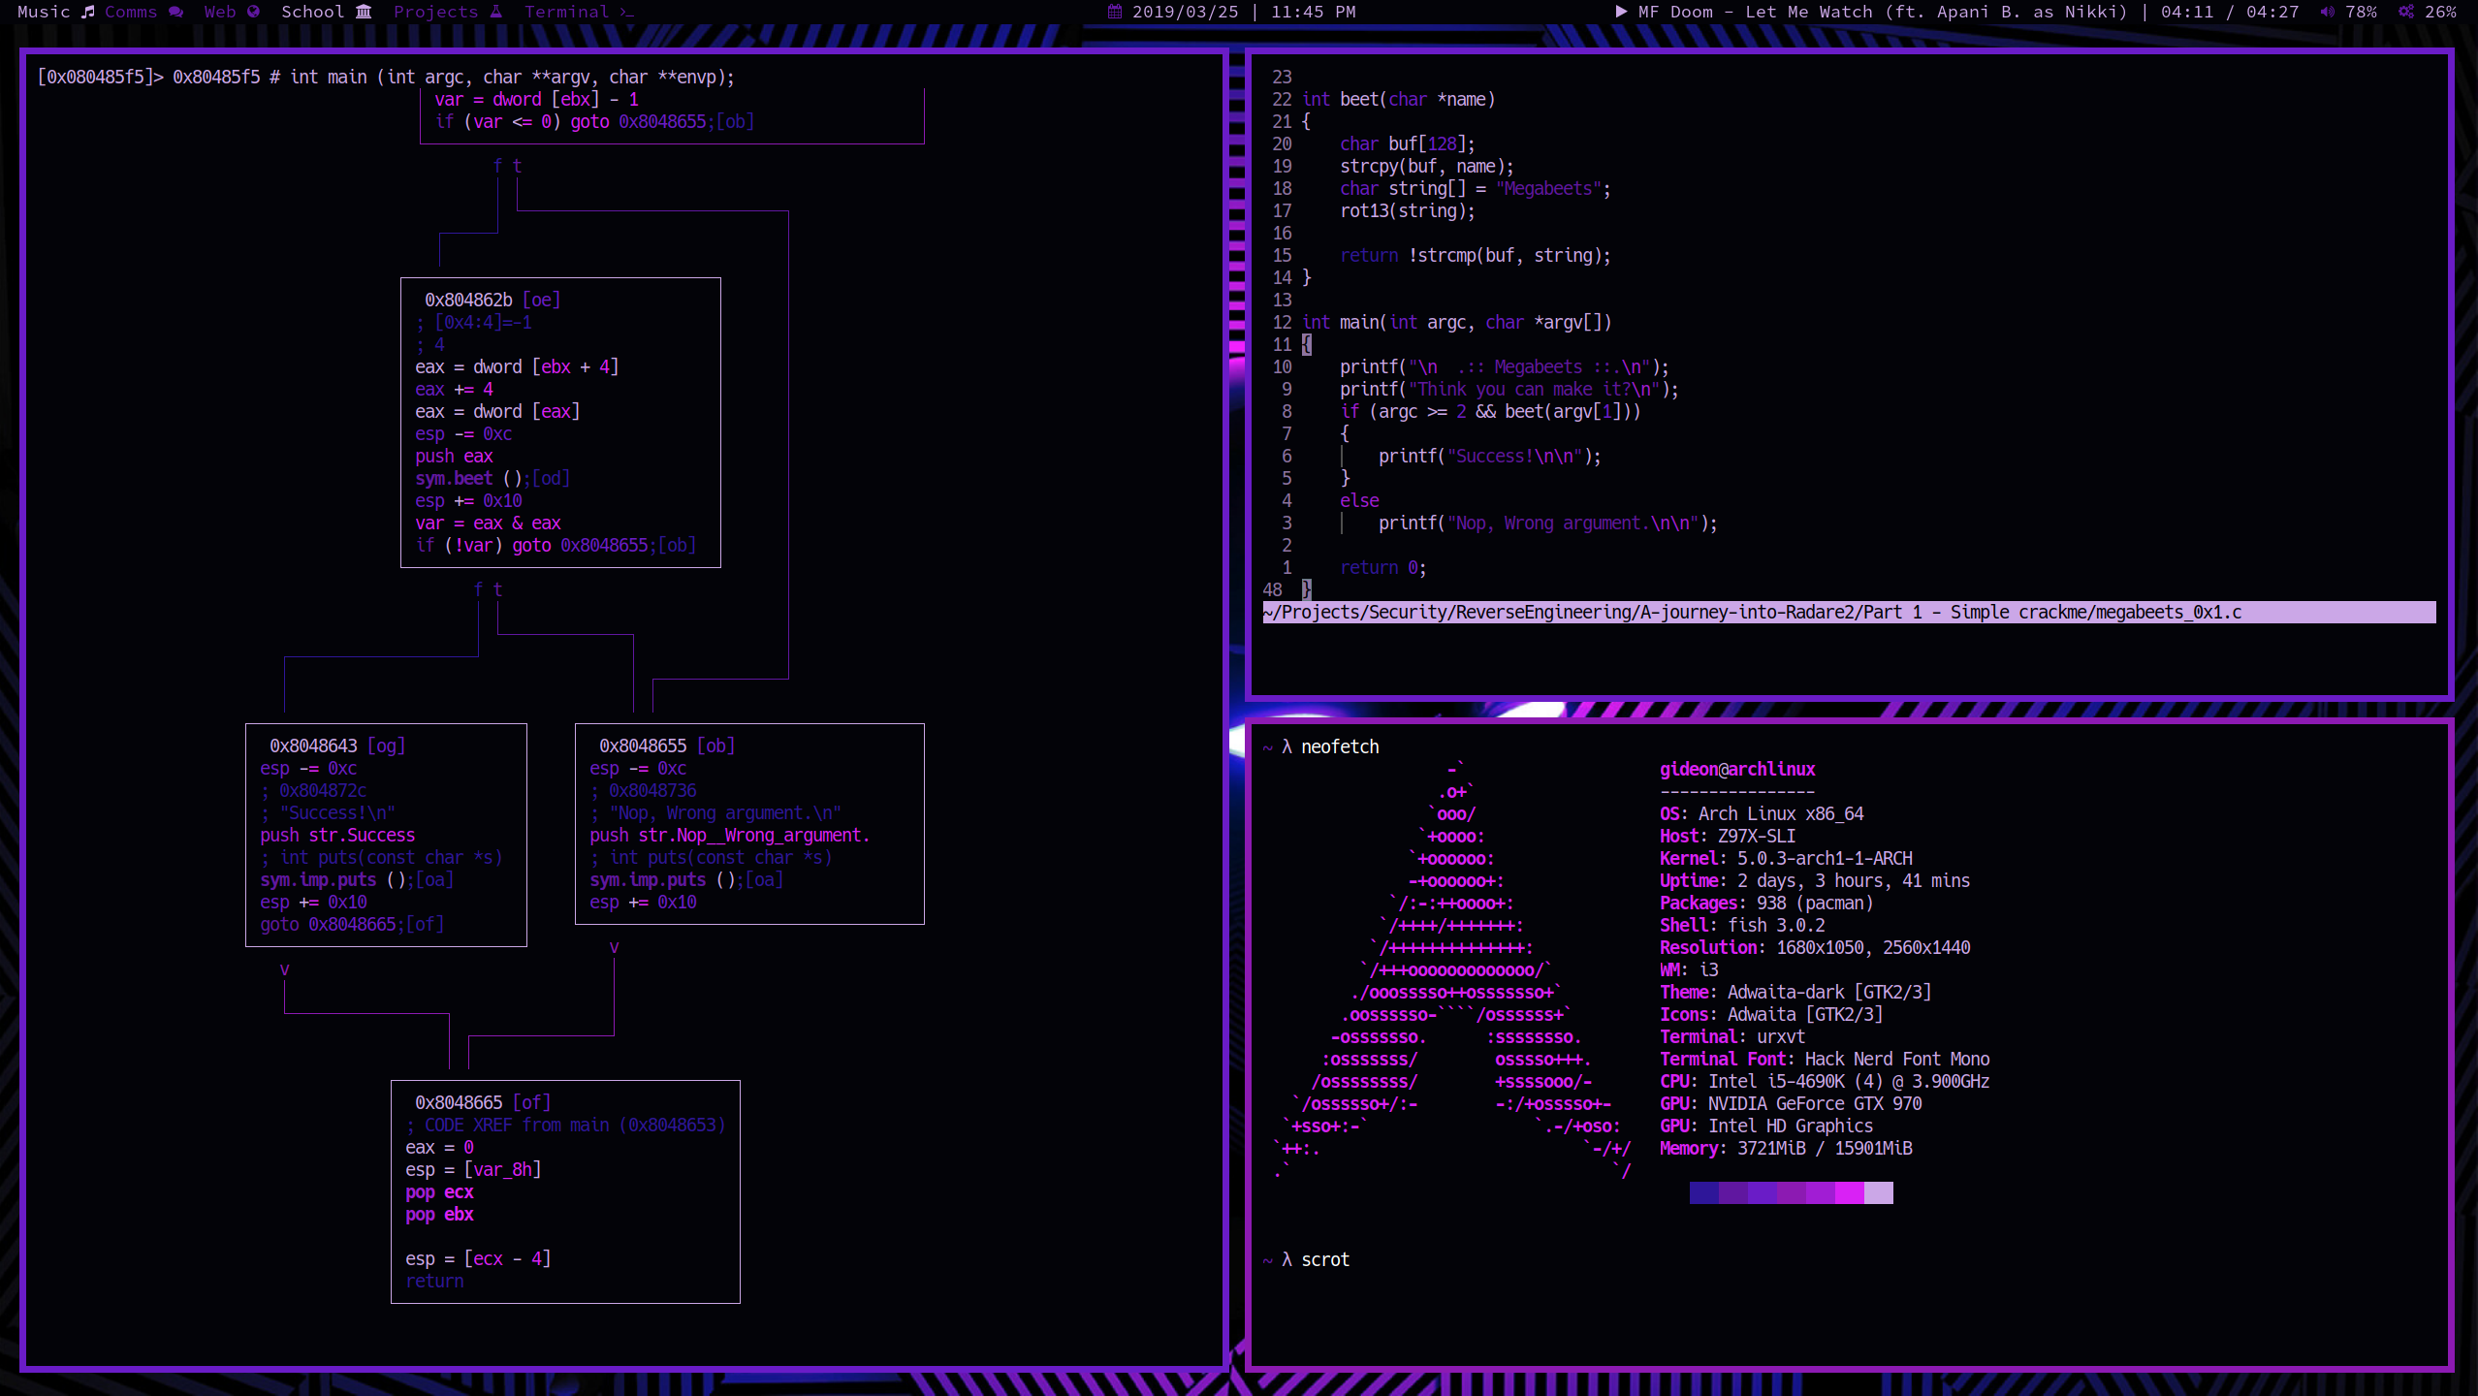This screenshot has height=1396, width=2478.
Task: Click the Kernel: 5.0.3-arch1-1-ARCH line
Action: point(1786,858)
